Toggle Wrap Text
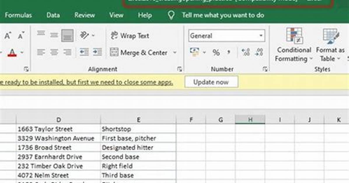Screen dimensions: 349x183 pos(130,36)
